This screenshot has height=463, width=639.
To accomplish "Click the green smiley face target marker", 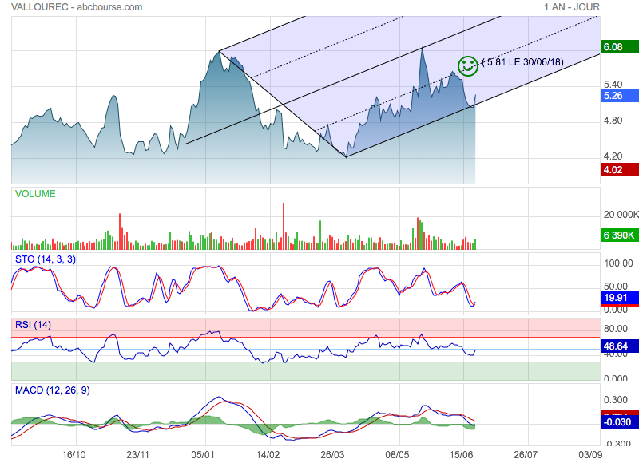I will coord(467,66).
